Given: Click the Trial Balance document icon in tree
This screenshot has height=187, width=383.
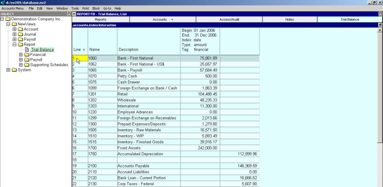Looking at the screenshot, I should pos(27,50).
